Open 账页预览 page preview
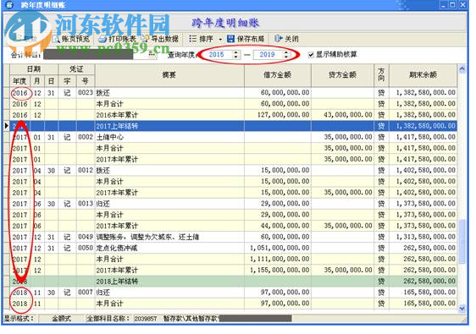Viewport: 476px width, 334px height. (x=71, y=39)
